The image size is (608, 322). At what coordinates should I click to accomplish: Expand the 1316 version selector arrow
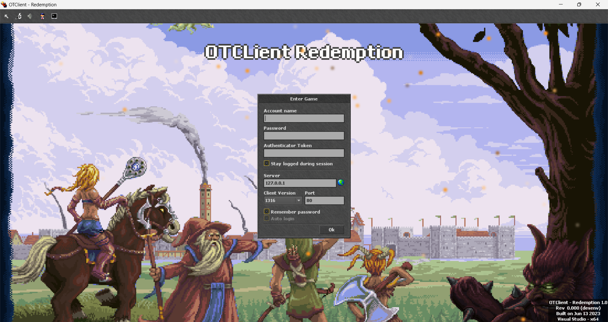coord(299,200)
